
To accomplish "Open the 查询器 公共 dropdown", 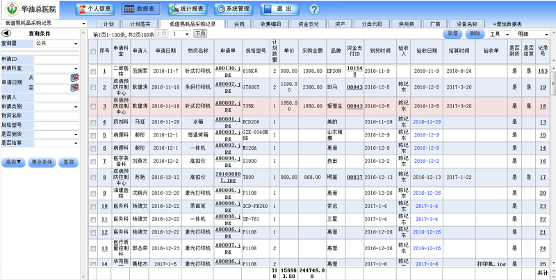I will pos(57,44).
